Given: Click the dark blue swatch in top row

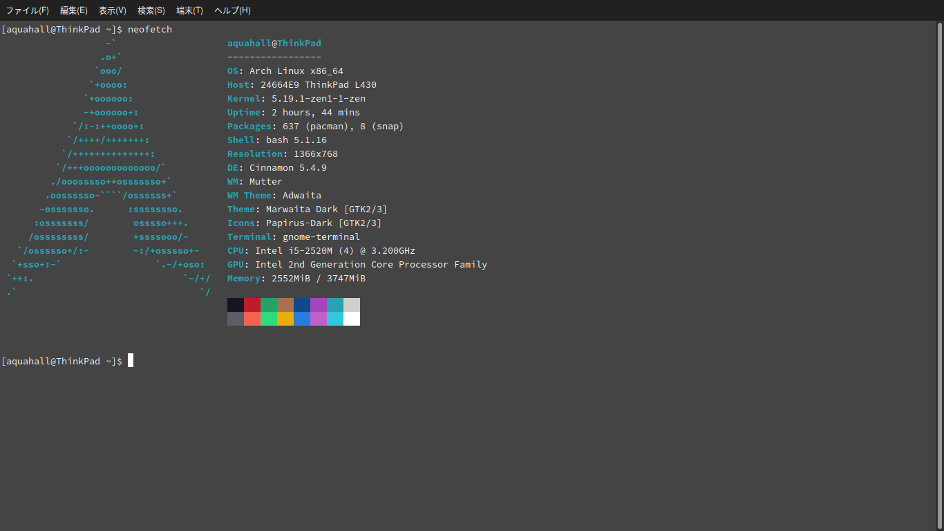Looking at the screenshot, I should point(302,305).
